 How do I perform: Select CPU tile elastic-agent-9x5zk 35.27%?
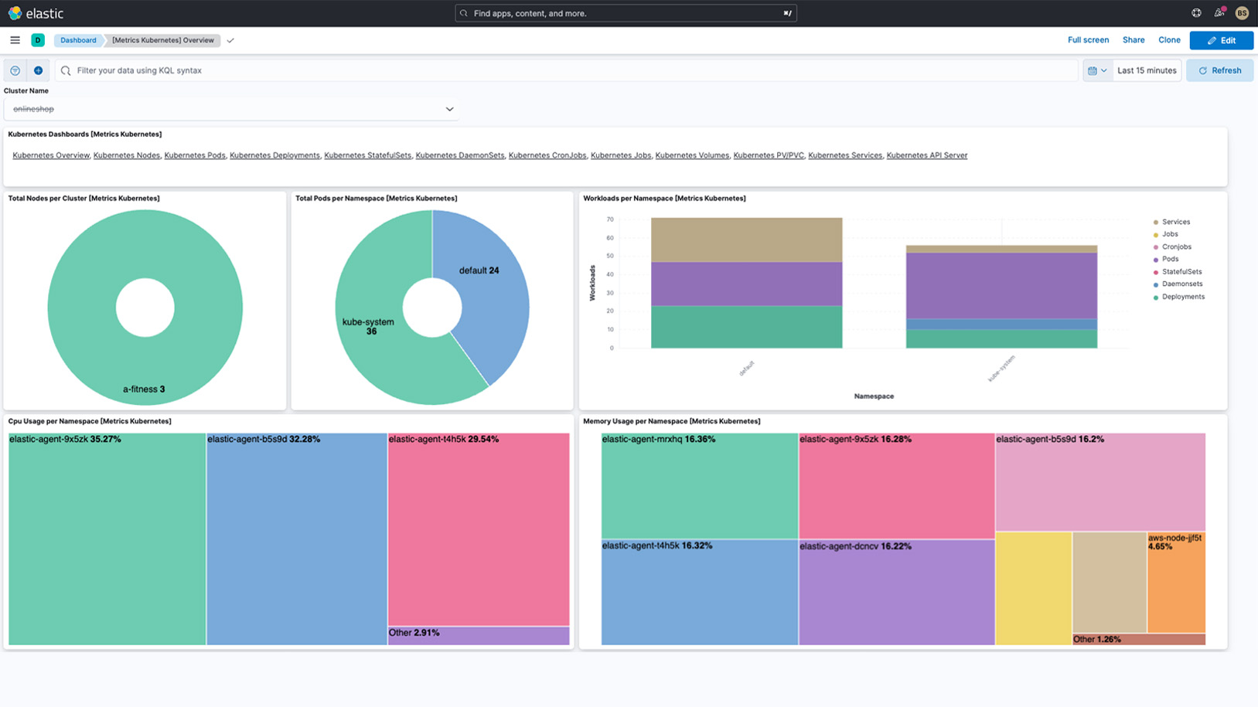pyautogui.click(x=107, y=539)
